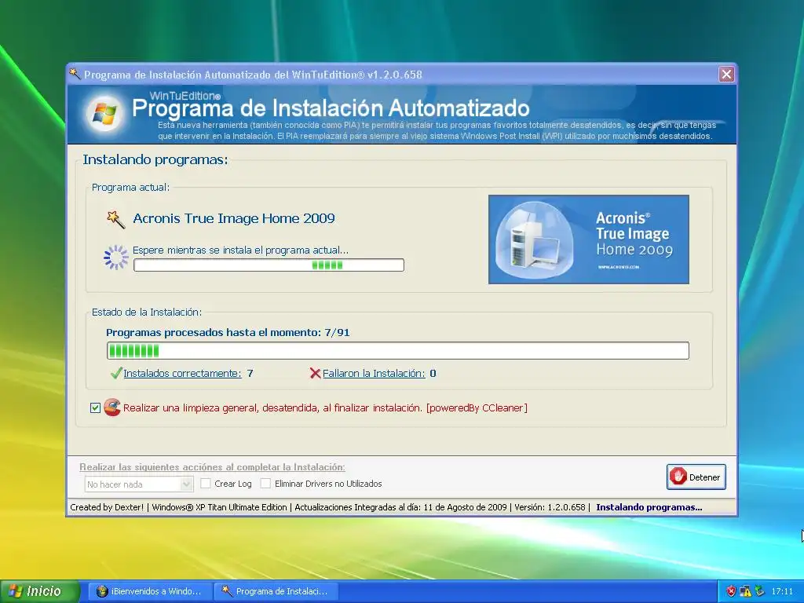
Task: Click the spinning wait indicator icon
Action: click(x=116, y=258)
